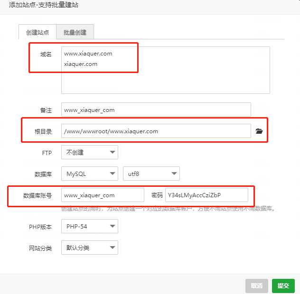This screenshot has width=300, height=294.
Task: Click the 根目录 field label
Action: coord(43,131)
